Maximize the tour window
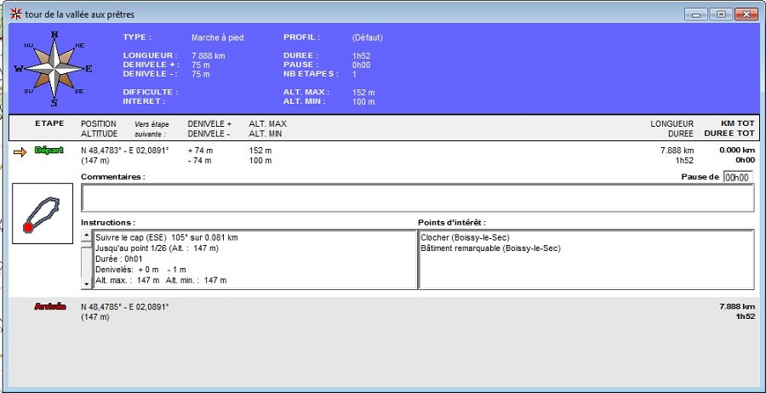Viewport: 766px width, 393px height. click(721, 14)
